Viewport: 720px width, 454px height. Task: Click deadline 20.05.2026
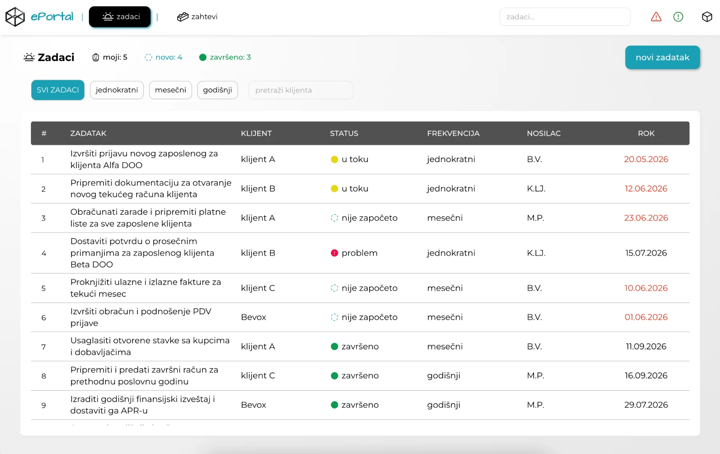(x=646, y=159)
